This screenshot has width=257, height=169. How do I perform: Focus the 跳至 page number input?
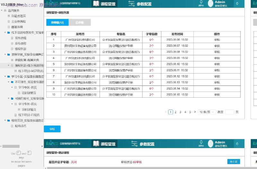[229, 112]
